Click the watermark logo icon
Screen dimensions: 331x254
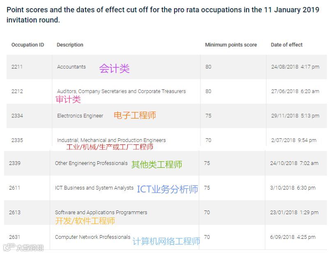click(x=9, y=247)
